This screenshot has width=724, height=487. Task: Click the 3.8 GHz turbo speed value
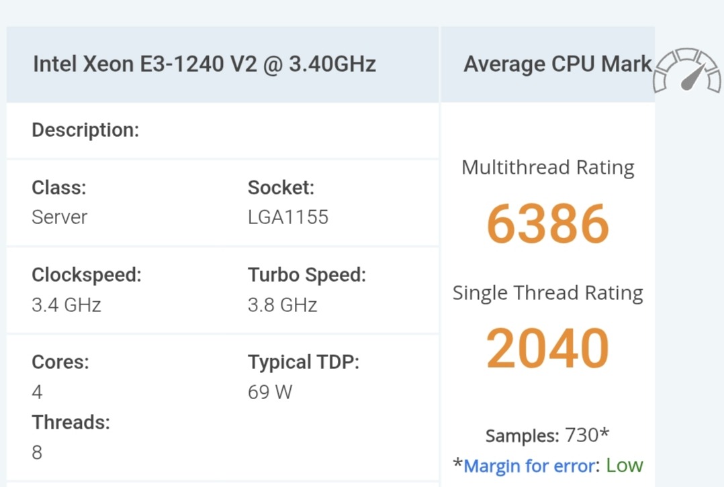pyautogui.click(x=282, y=305)
